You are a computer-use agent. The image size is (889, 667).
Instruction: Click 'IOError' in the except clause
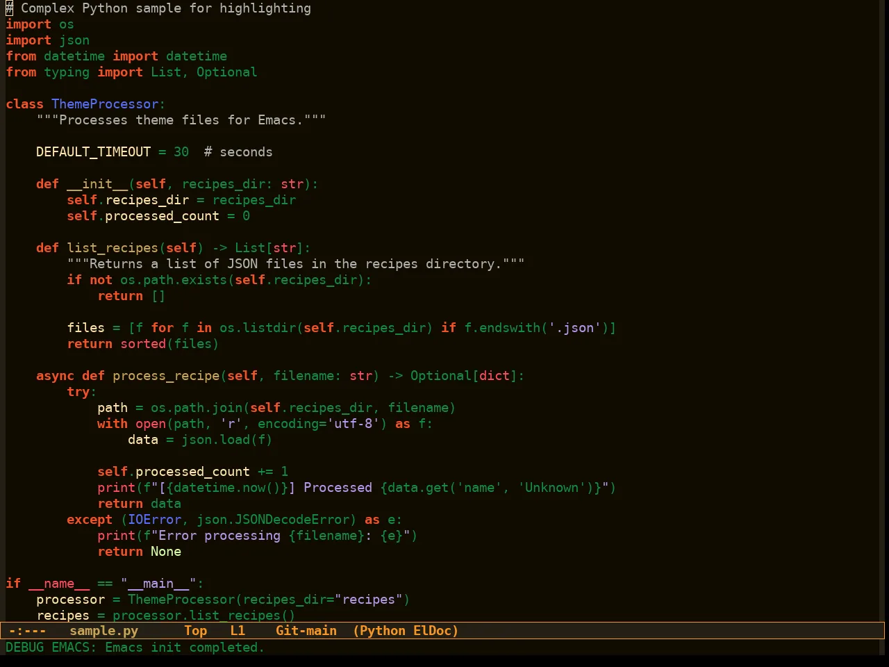click(x=154, y=520)
